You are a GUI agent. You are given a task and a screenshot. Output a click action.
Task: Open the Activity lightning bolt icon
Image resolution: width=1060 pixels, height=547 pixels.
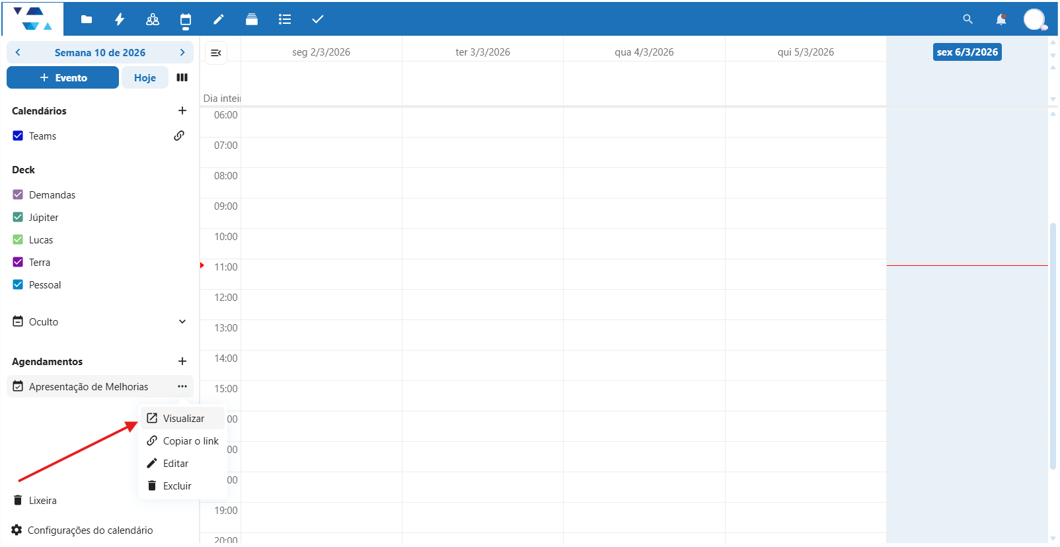coord(120,19)
